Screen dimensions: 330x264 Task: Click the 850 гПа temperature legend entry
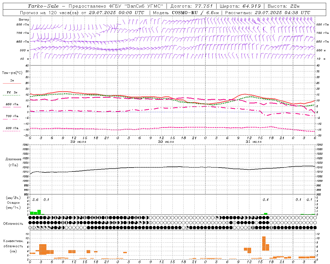12,104
